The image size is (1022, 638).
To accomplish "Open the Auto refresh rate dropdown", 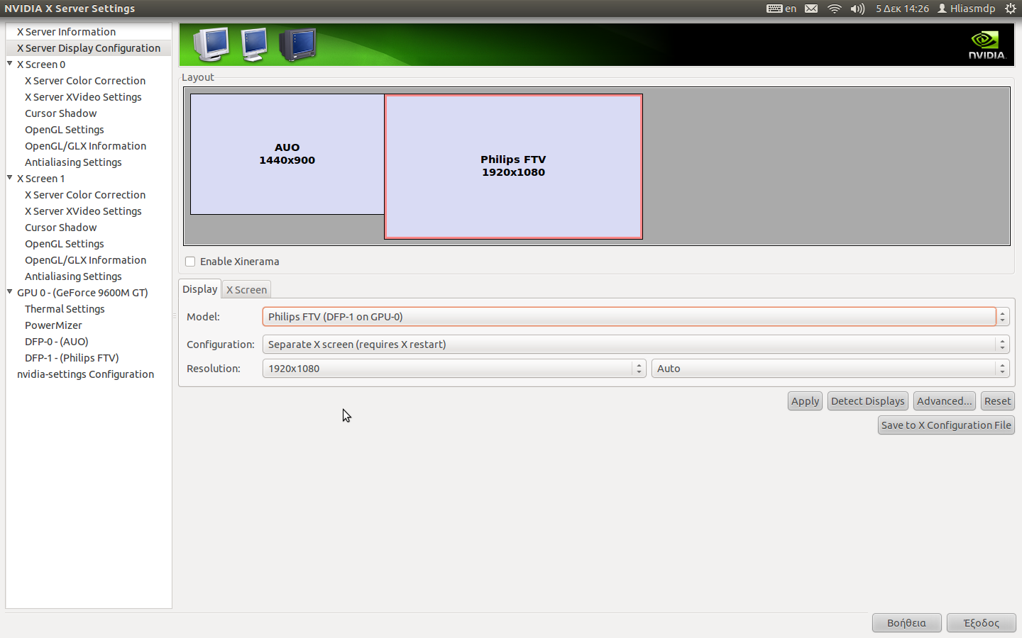I will pos(830,369).
